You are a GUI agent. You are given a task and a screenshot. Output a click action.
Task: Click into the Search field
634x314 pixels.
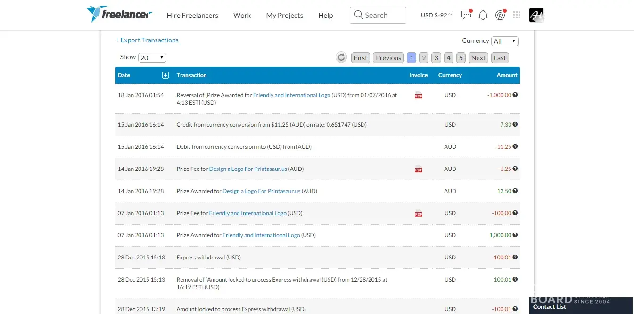click(x=378, y=15)
